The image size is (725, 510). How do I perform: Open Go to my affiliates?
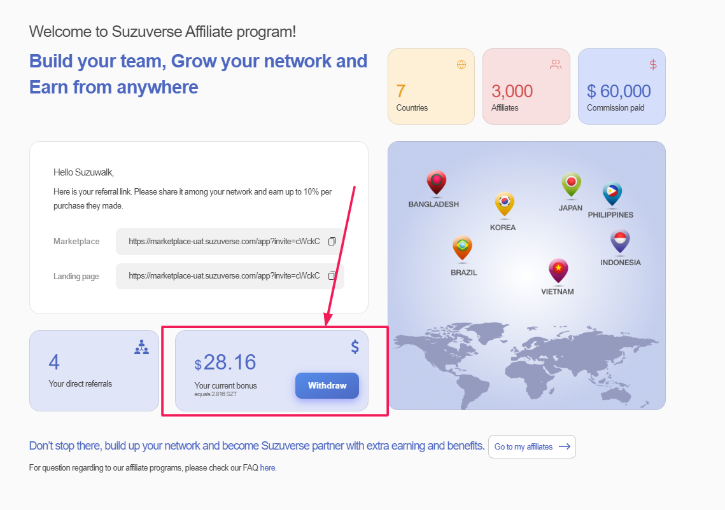tap(531, 446)
